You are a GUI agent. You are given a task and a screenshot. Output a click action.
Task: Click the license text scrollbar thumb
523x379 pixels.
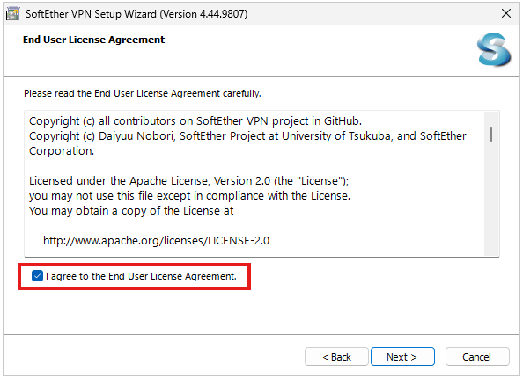coord(491,134)
